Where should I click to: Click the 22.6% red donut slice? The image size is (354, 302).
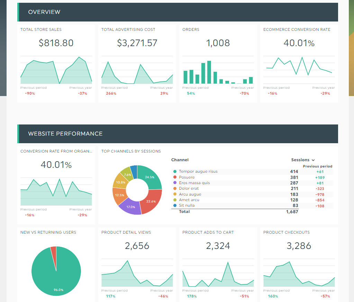pyautogui.click(x=152, y=202)
